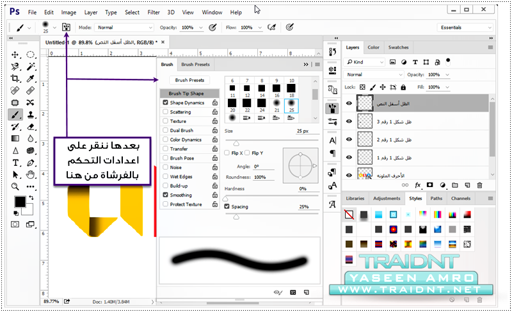Open the Window menu

(x=212, y=12)
